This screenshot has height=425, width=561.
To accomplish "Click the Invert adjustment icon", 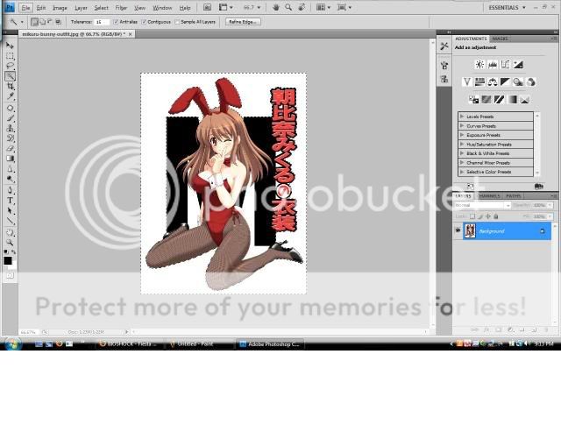I will [473, 99].
